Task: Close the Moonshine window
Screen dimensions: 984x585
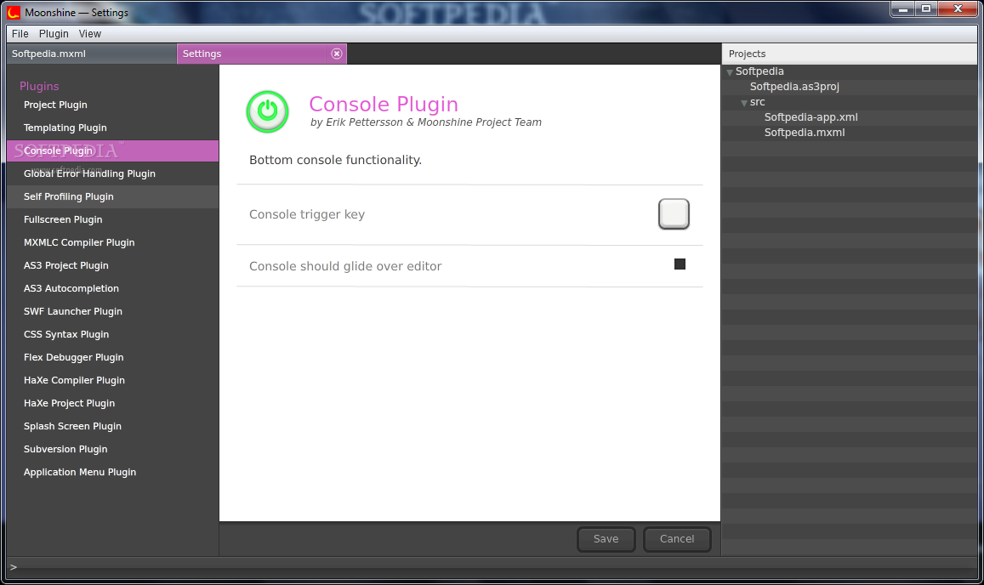Action: click(x=958, y=9)
